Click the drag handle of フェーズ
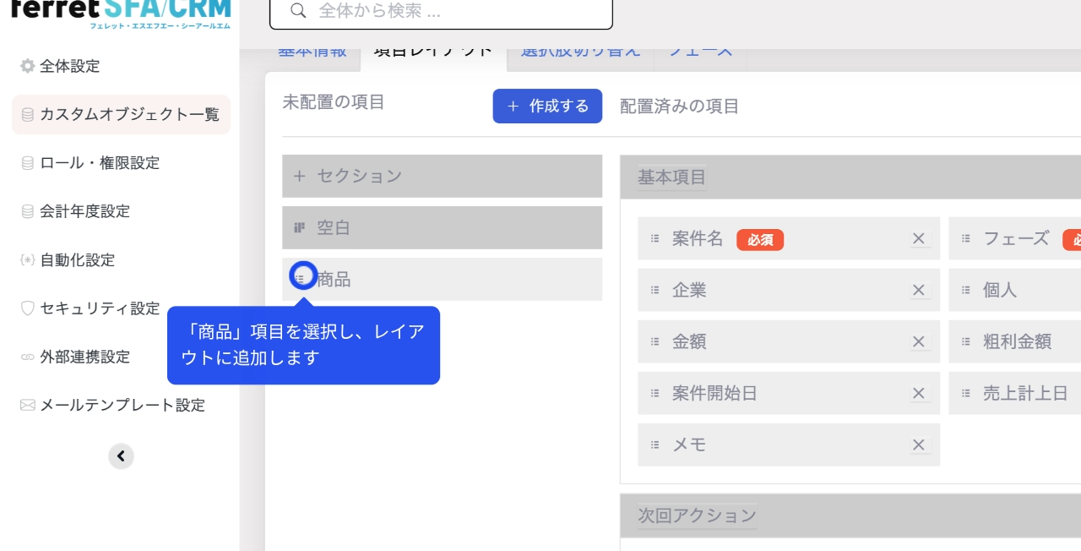 coord(966,239)
